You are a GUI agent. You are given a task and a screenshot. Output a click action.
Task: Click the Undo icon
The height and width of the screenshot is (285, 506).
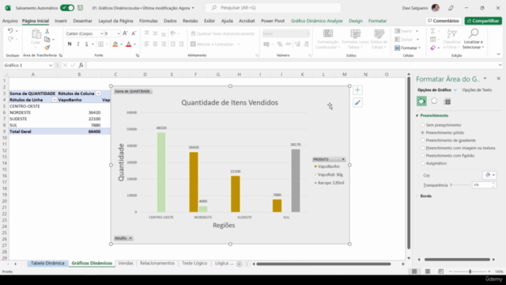click(x=10, y=31)
